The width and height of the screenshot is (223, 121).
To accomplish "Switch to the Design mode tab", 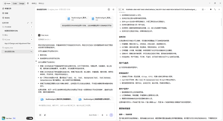I will click(x=22, y=4).
